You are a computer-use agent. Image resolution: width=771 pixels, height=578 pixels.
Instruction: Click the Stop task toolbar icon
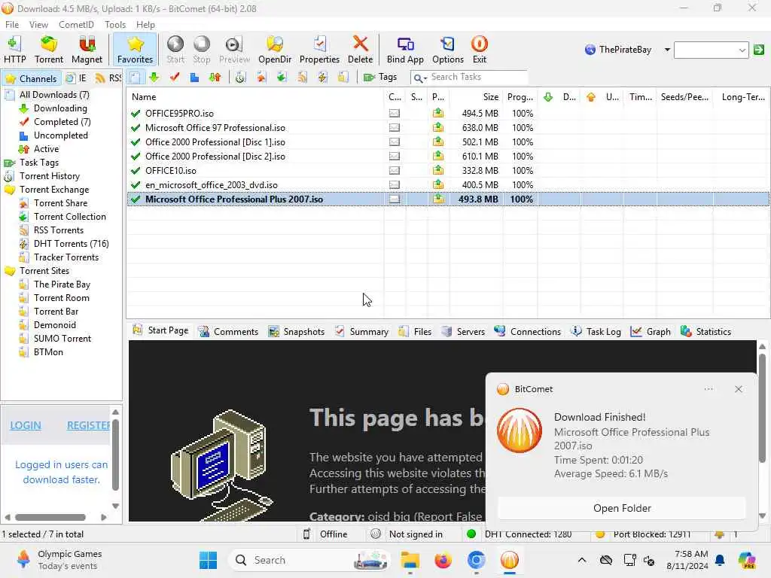tap(202, 50)
